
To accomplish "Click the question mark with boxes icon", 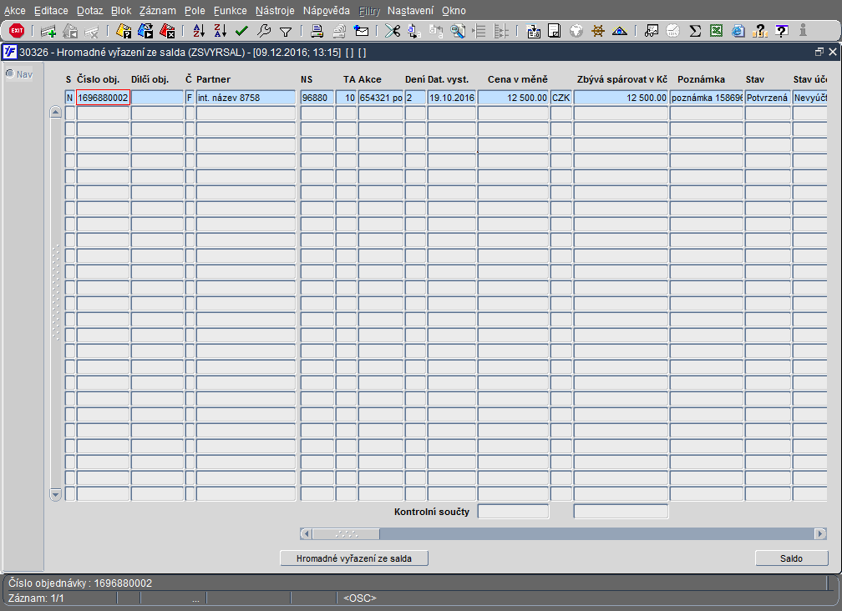I will pyautogui.click(x=760, y=31).
